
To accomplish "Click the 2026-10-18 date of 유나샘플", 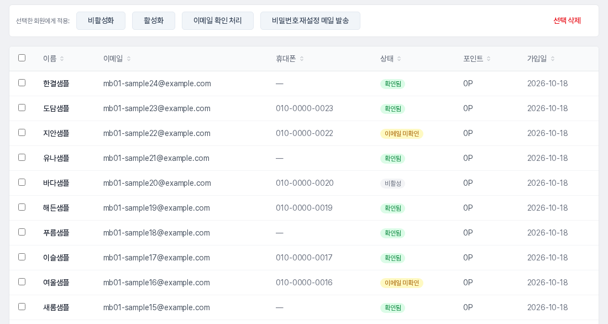I will [x=548, y=158].
